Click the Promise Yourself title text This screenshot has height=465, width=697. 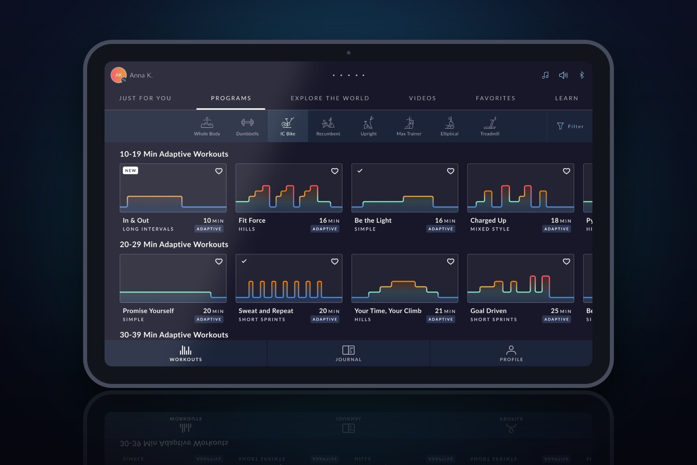coord(148,311)
